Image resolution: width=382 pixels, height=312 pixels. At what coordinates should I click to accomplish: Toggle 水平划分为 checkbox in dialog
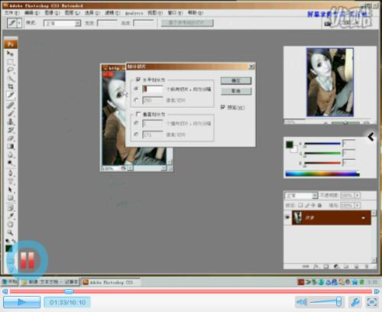point(138,80)
